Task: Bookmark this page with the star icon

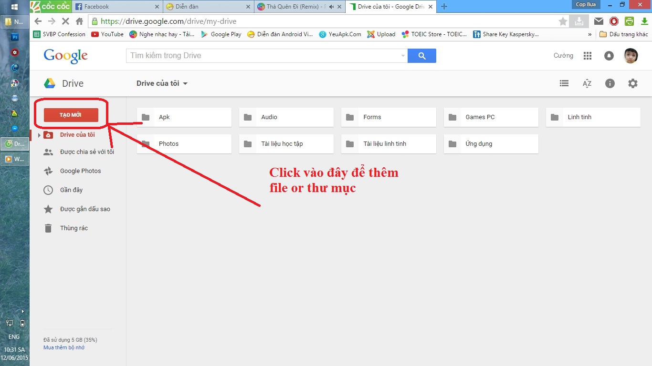Action: pos(563,21)
